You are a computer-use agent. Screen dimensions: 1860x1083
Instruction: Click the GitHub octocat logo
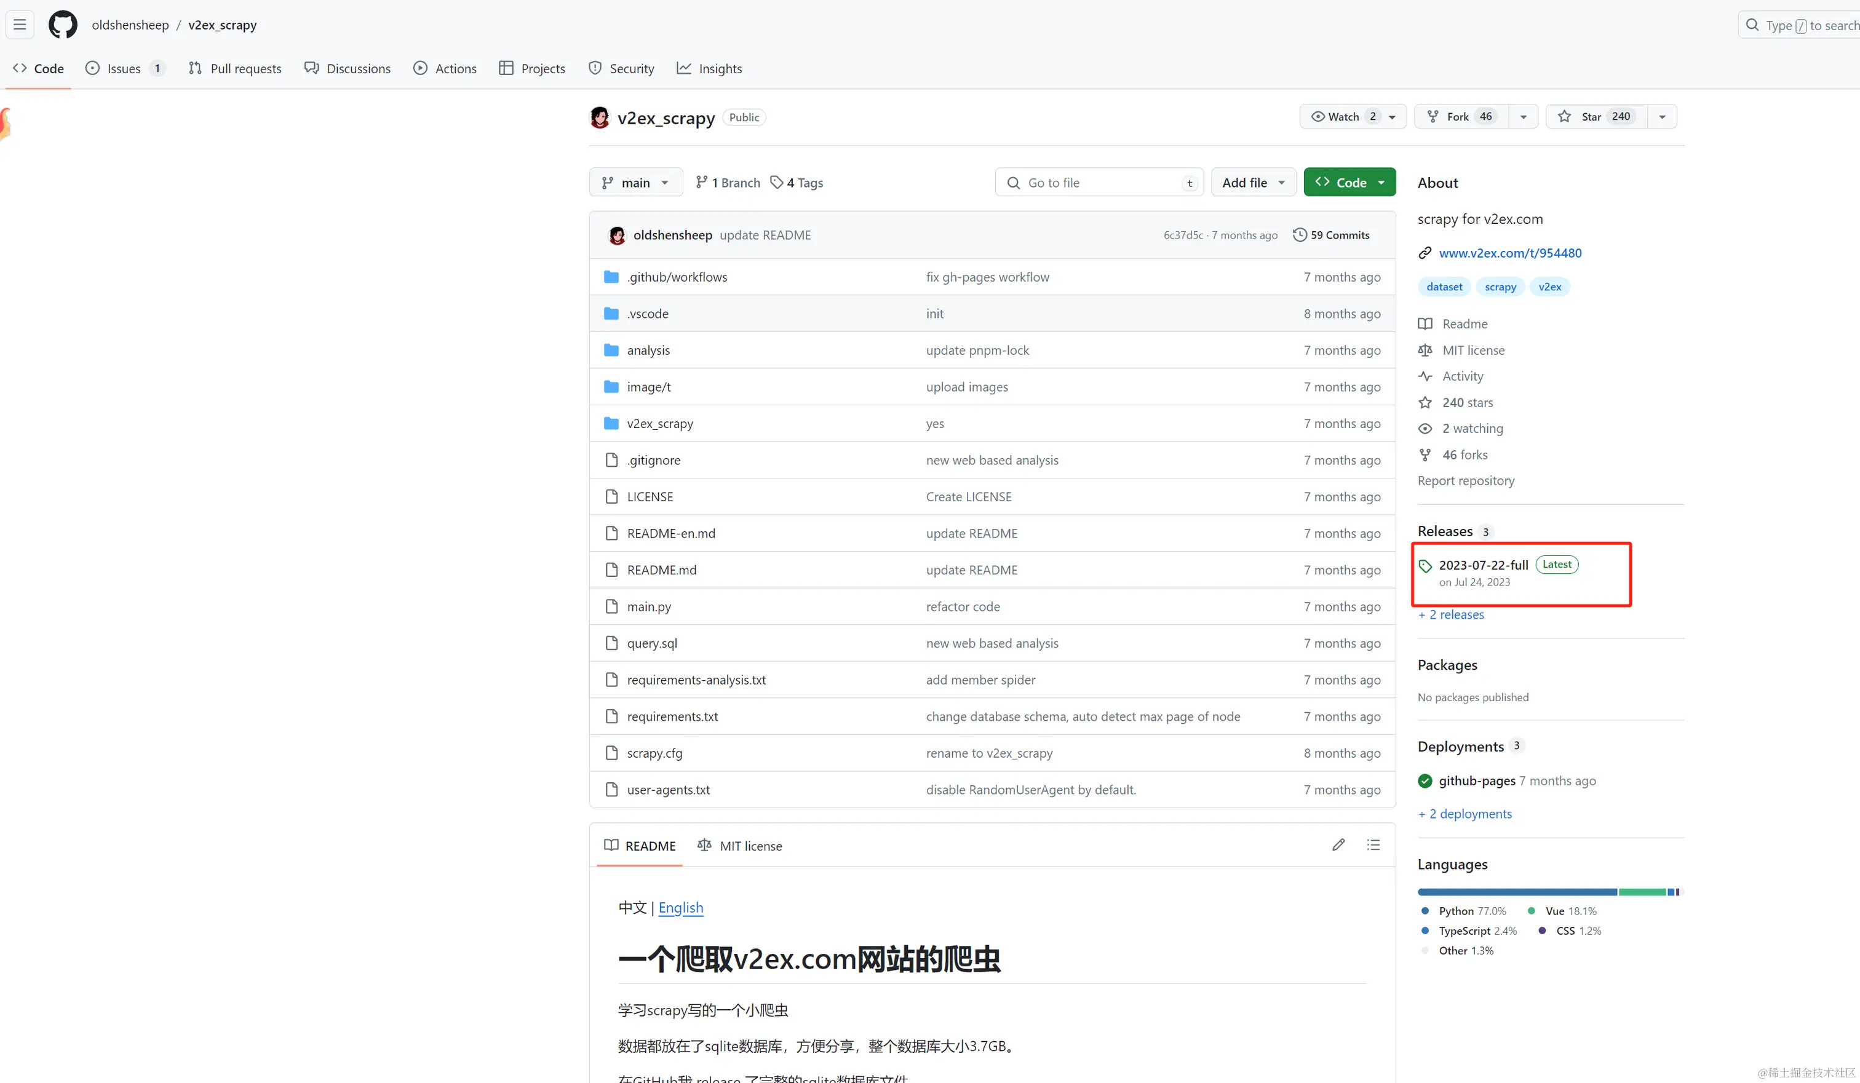coord(63,25)
